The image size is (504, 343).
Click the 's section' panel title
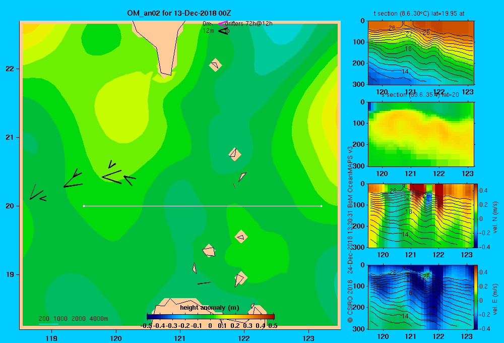pyautogui.click(x=420, y=95)
